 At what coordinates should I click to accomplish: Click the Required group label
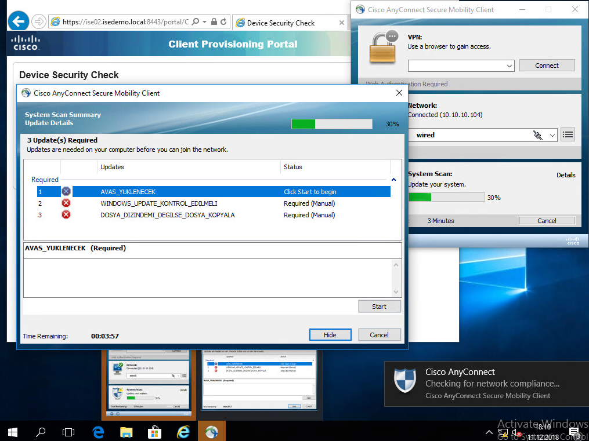coord(45,180)
